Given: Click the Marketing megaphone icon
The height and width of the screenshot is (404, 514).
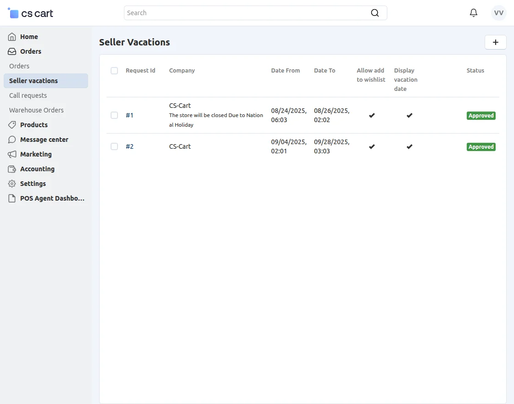Looking at the screenshot, I should (12, 154).
